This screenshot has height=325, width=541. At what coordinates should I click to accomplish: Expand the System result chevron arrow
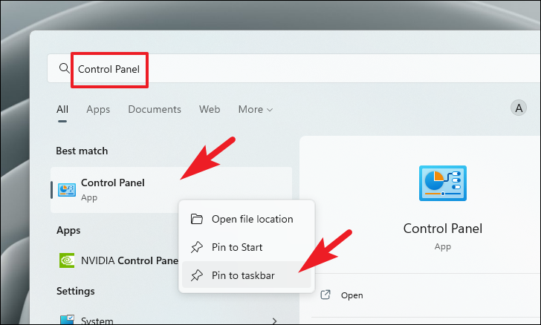click(274, 321)
